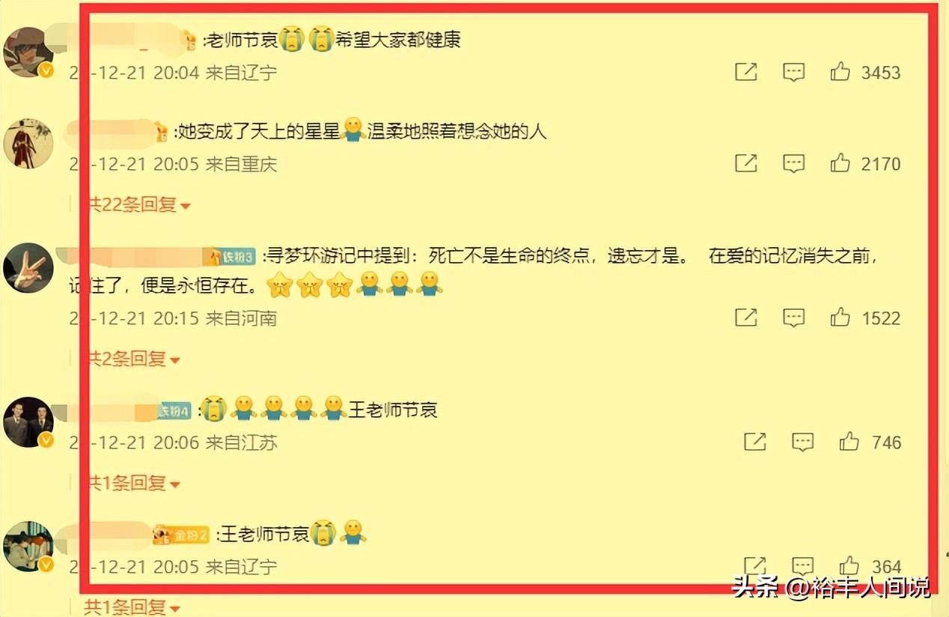The height and width of the screenshot is (617, 949).
Task: Share the comment from 江苏
Action: [755, 442]
